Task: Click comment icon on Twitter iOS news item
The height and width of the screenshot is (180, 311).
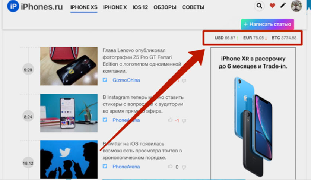Action: pos(184,167)
